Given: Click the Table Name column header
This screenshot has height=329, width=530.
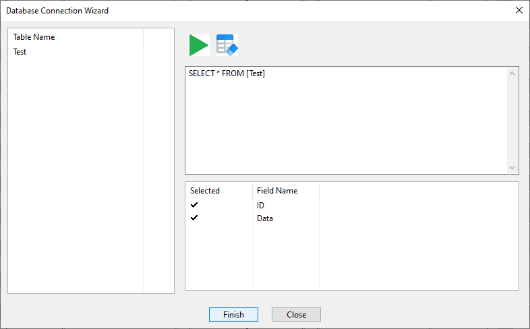Looking at the screenshot, I should click(x=76, y=37).
